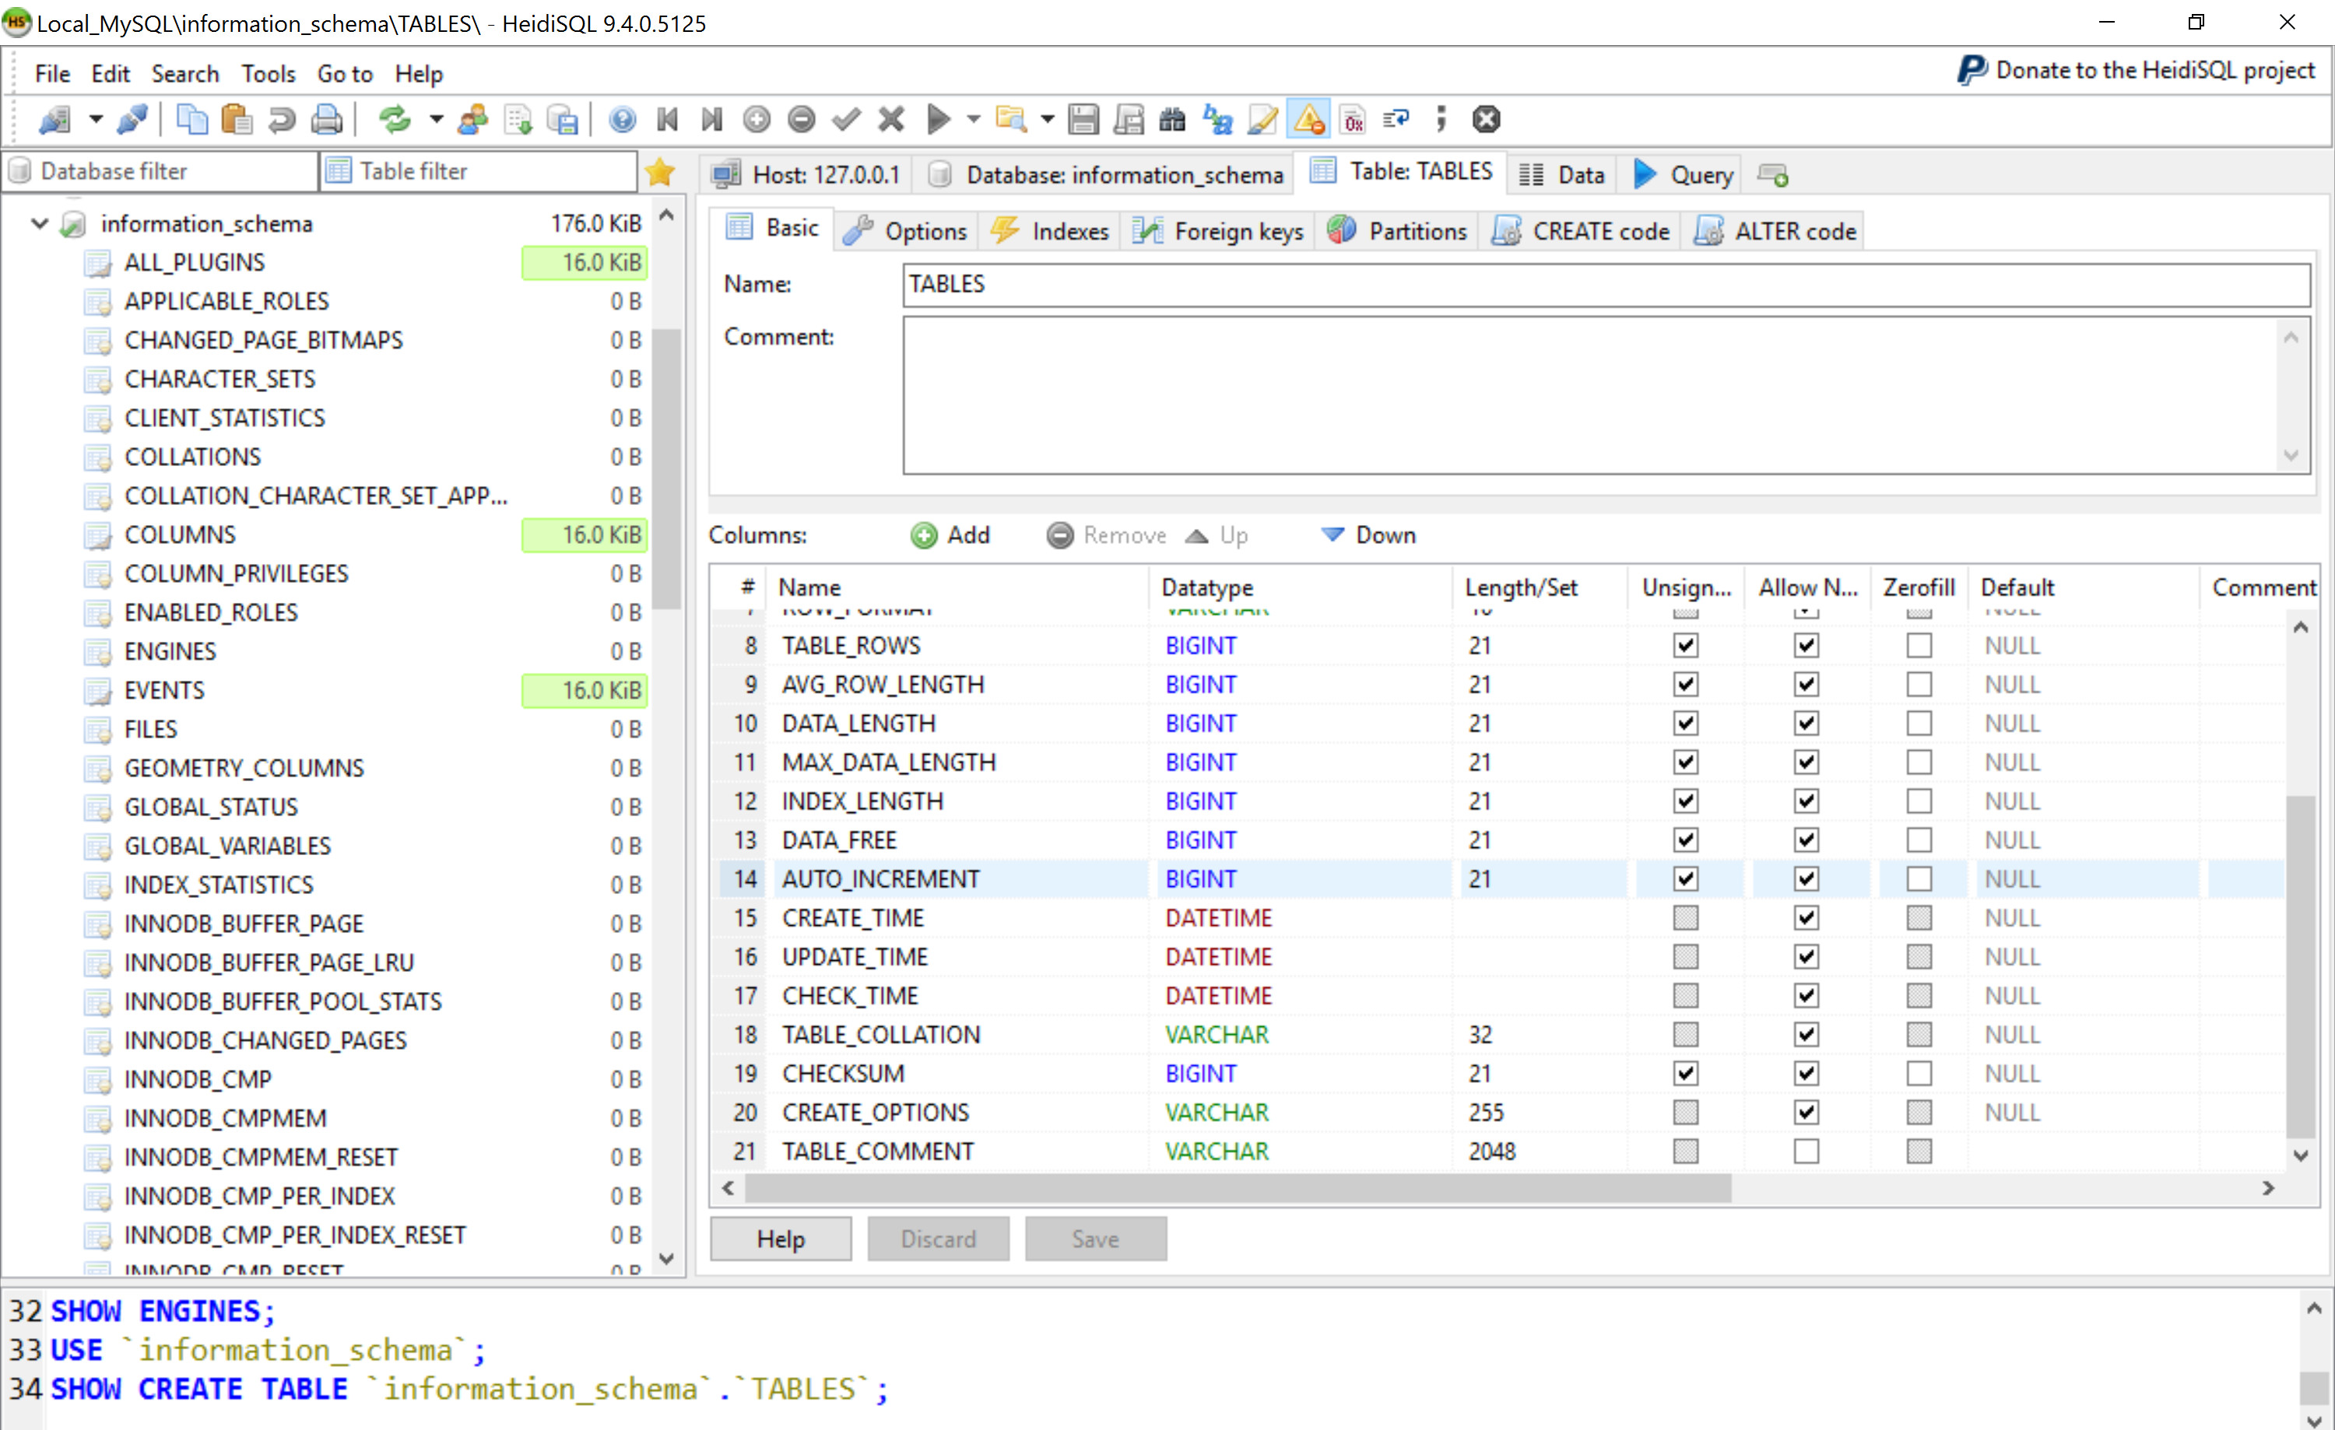Toggle Unsigned checkbox for TABLE_ROWS
Screen dimensions: 2335x1430
(1685, 646)
